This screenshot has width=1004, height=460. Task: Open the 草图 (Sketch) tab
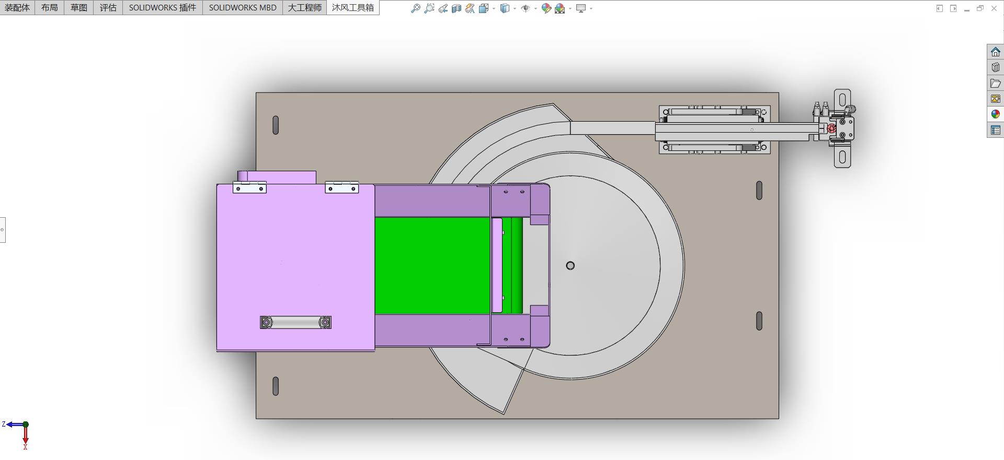79,7
